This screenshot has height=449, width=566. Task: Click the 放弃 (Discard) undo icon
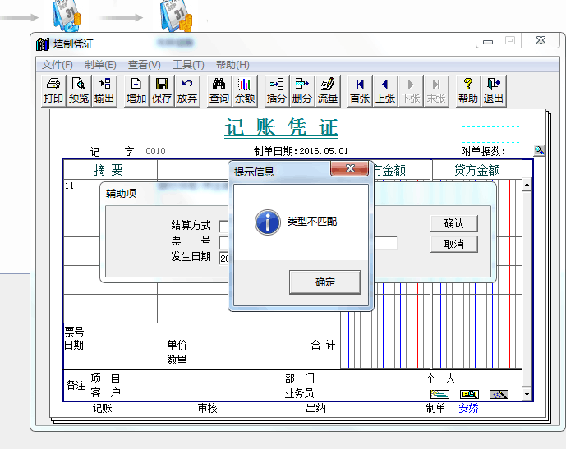pyautogui.click(x=187, y=90)
